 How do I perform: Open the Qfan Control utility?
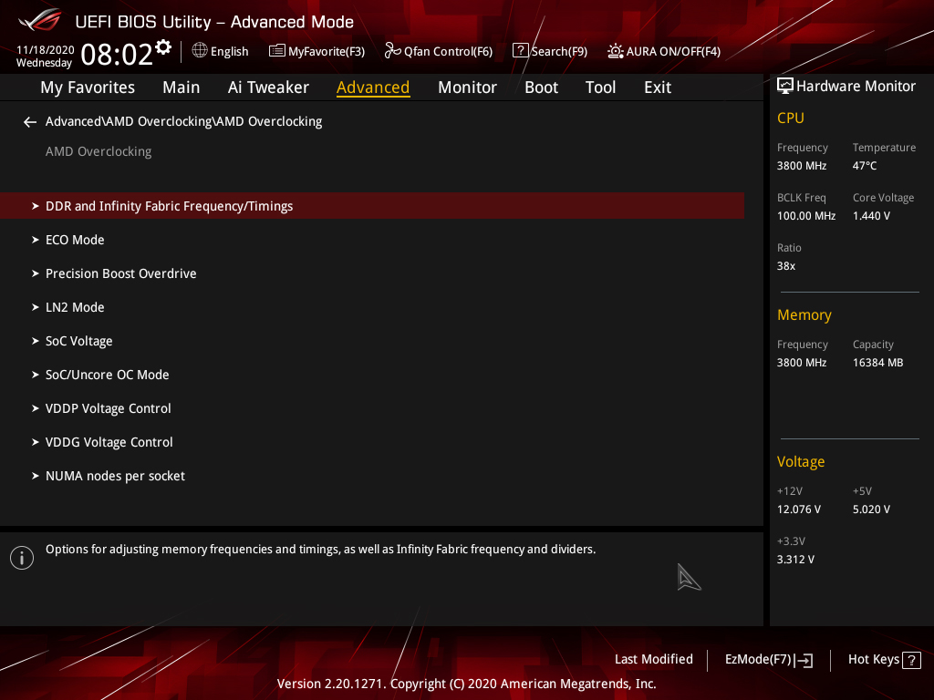tap(438, 51)
